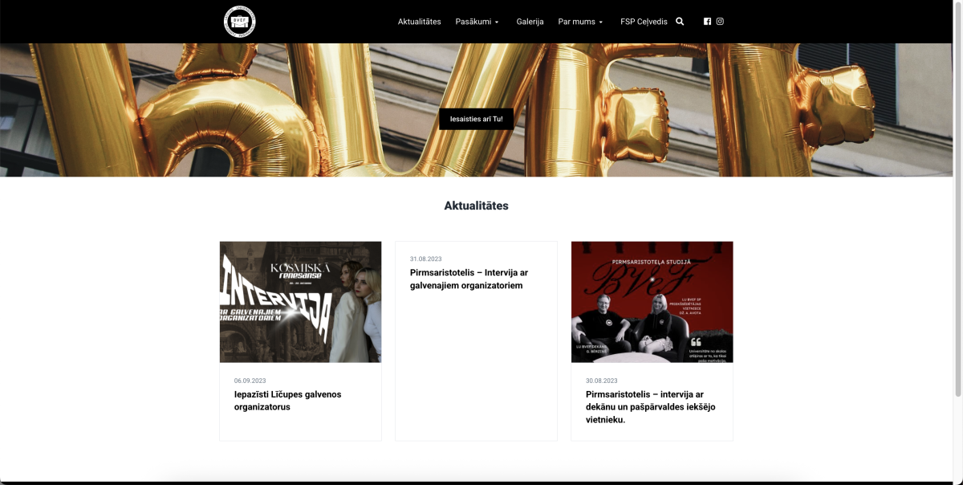The height and width of the screenshot is (485, 963).
Task: Expand the Par mums dropdown menu
Action: pos(581,22)
